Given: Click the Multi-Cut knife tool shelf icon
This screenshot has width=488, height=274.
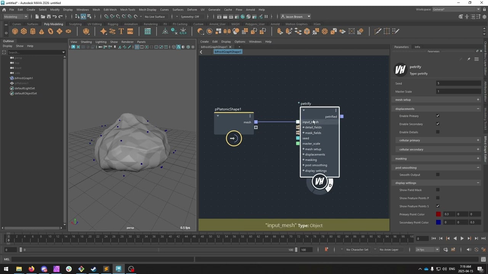Looking at the screenshot, I should pyautogui.click(x=378, y=31).
